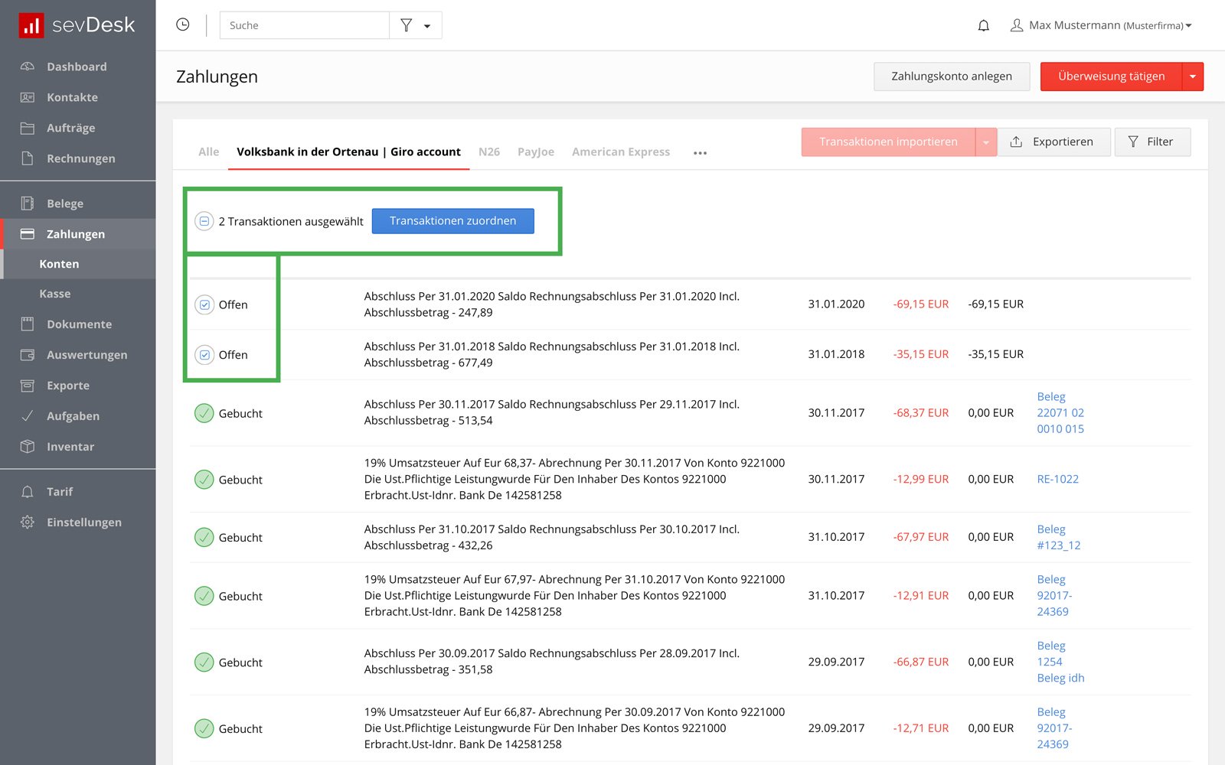Expand Transaktionen importieren dropdown arrow
This screenshot has height=765, width=1225.
pyautogui.click(x=986, y=142)
